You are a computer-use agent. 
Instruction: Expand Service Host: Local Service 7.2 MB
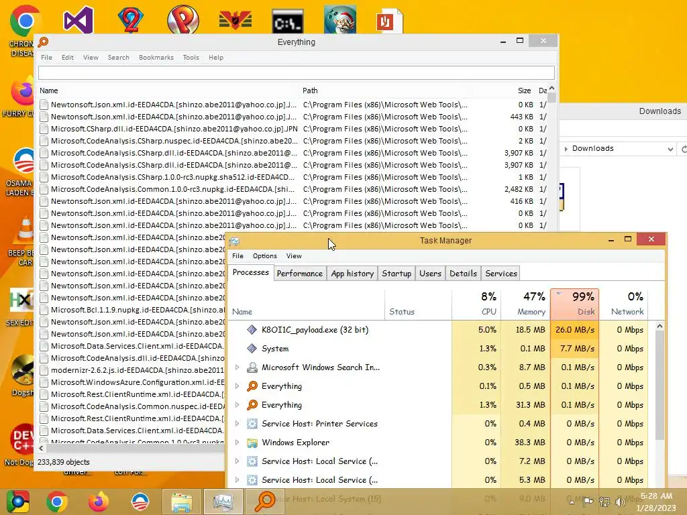tap(237, 461)
